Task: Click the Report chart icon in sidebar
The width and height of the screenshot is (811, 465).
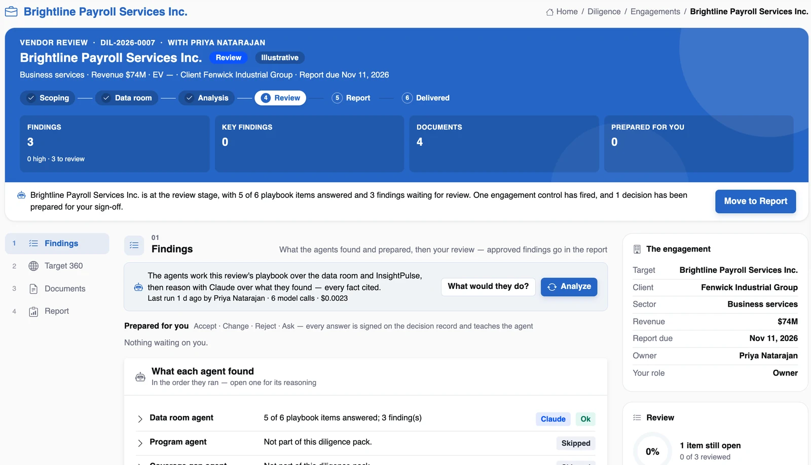Action: [33, 312]
